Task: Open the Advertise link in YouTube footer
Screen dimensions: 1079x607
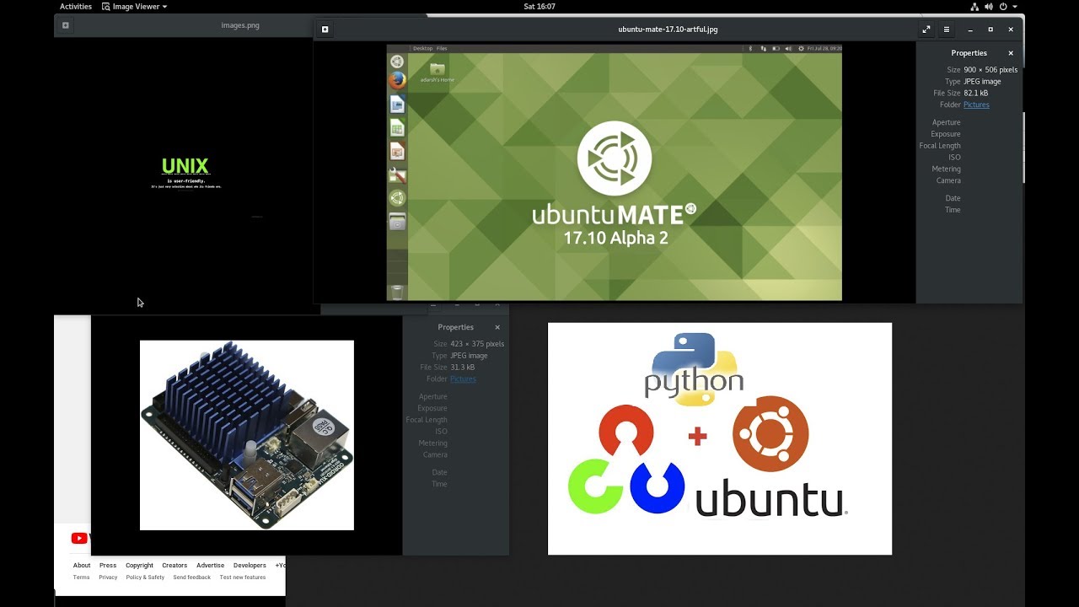Action: pyautogui.click(x=211, y=566)
